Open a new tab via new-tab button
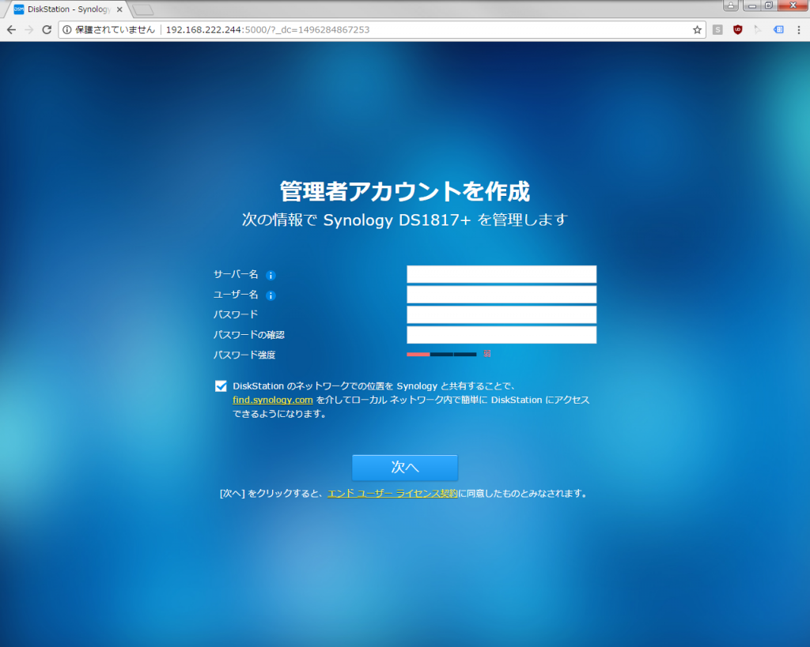Image resolution: width=810 pixels, height=647 pixels. 142,9
